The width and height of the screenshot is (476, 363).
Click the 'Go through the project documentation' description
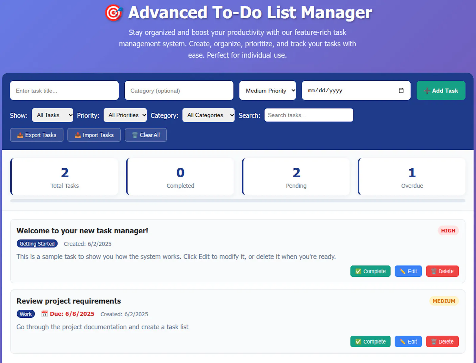102,327
